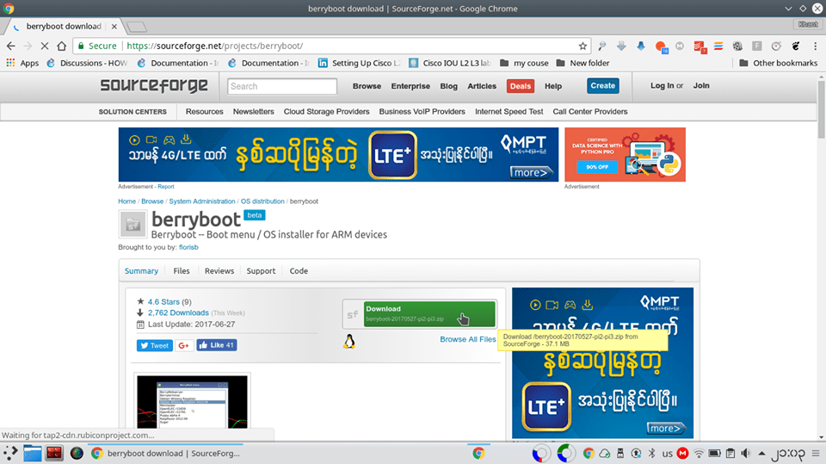This screenshot has width=826, height=464.
Task: Switch to the Files tab
Action: (x=182, y=270)
